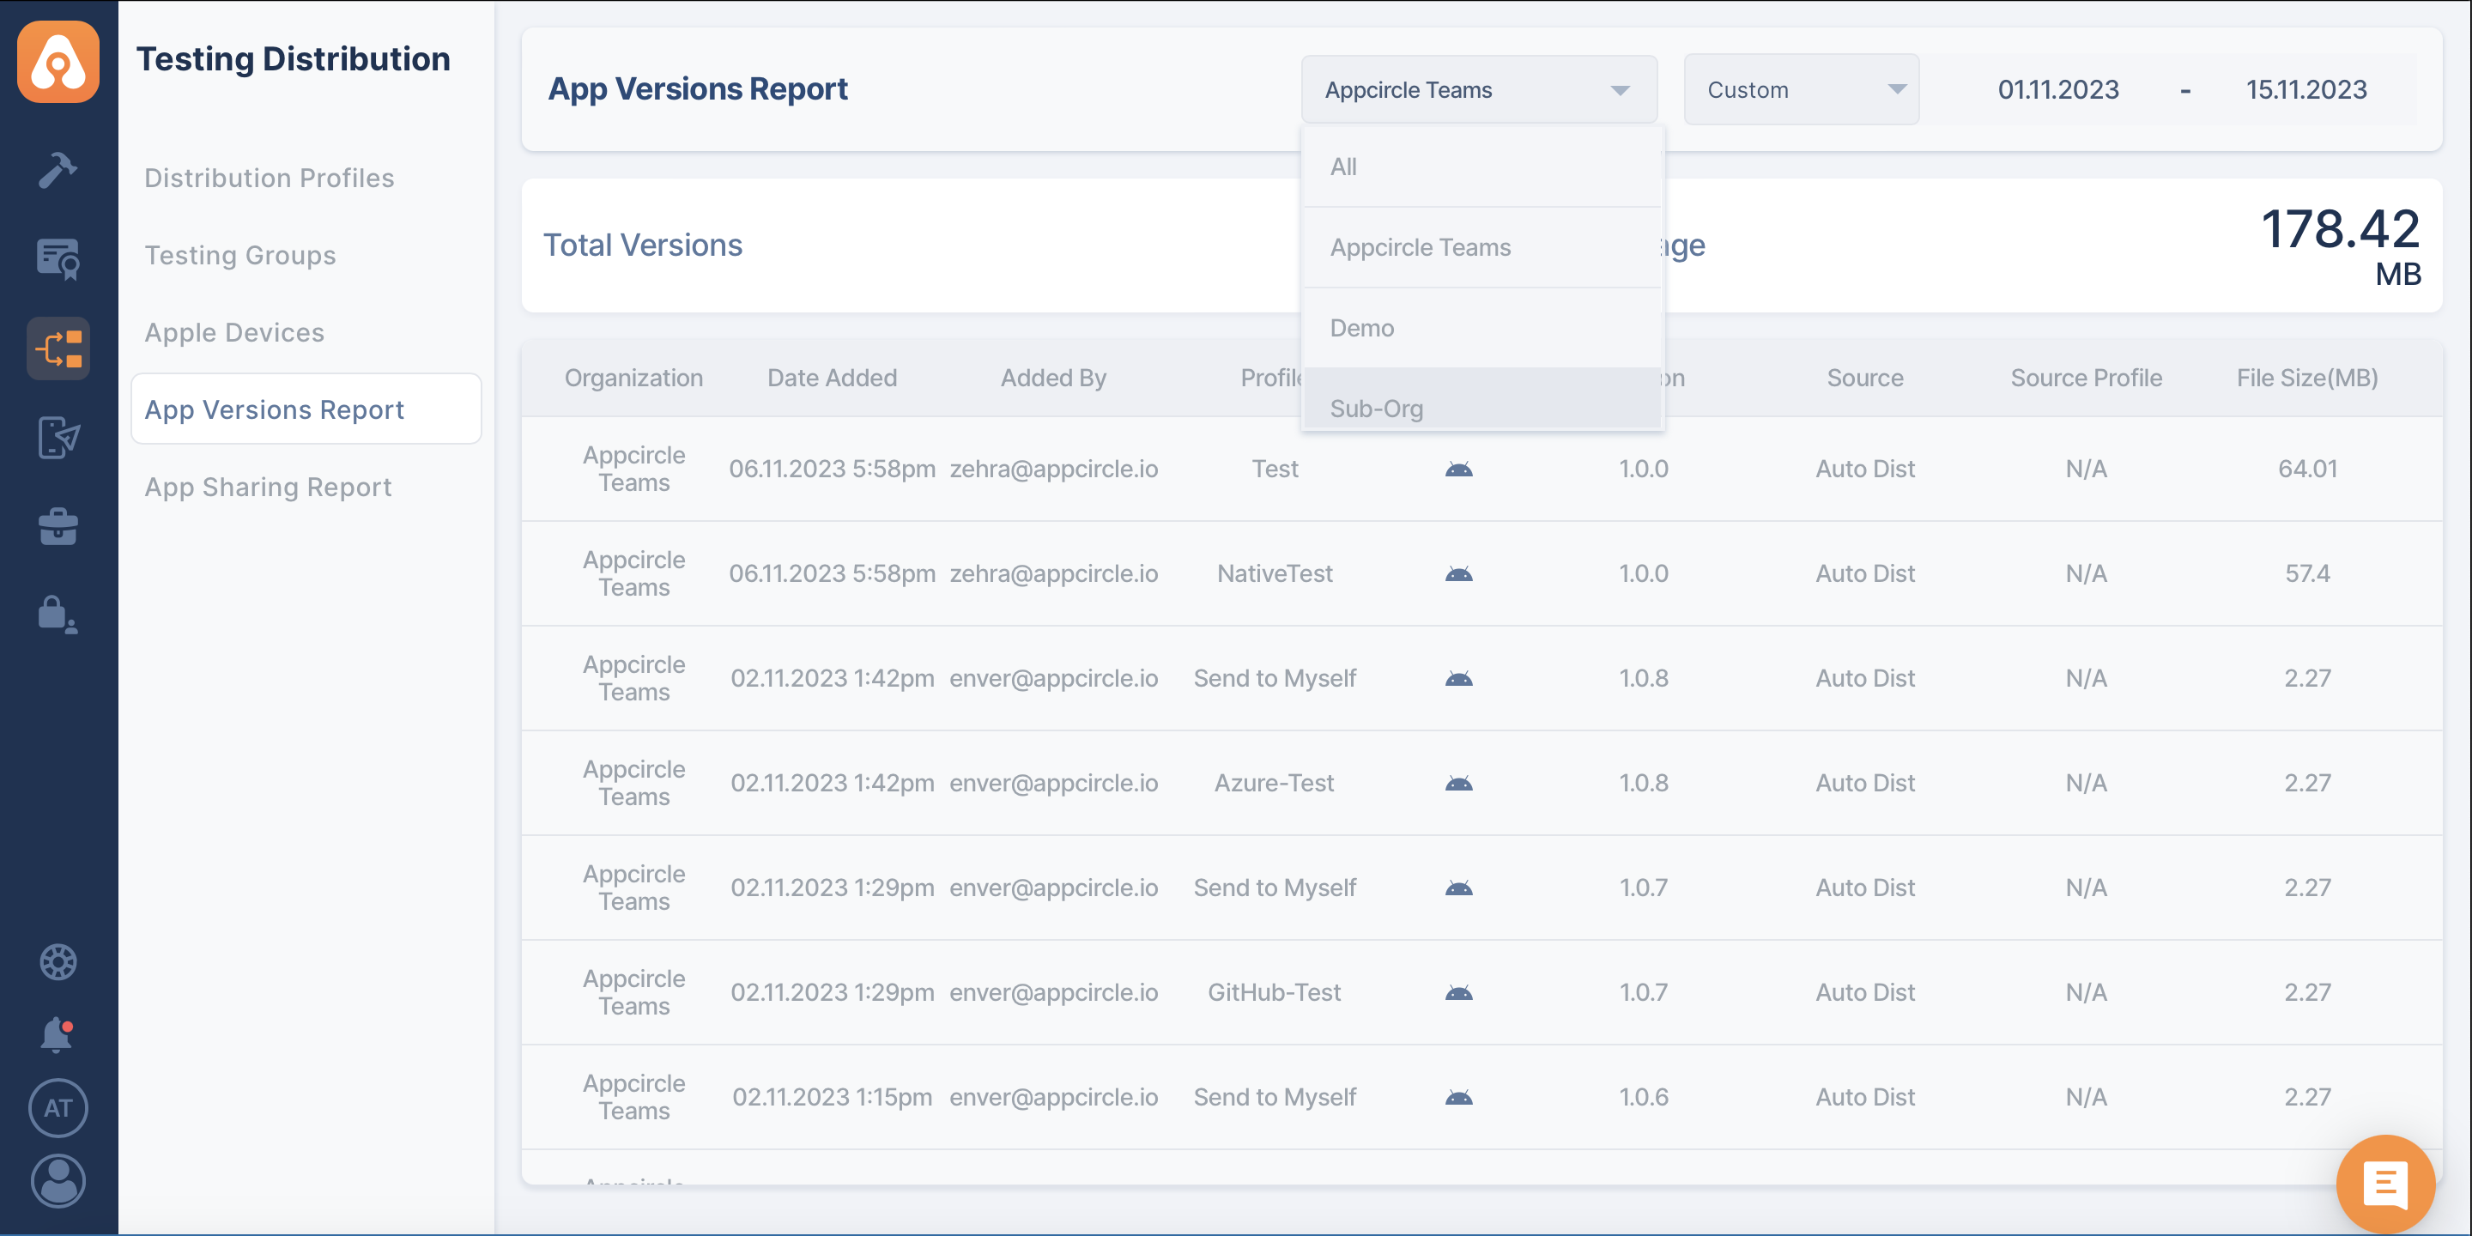Screen dimensions: 2472x1236
Task: Click the AT organization avatar
Action: click(x=58, y=1108)
